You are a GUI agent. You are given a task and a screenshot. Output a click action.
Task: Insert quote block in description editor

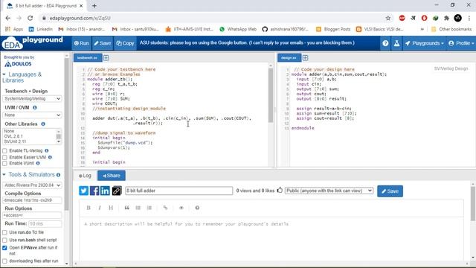127,208
